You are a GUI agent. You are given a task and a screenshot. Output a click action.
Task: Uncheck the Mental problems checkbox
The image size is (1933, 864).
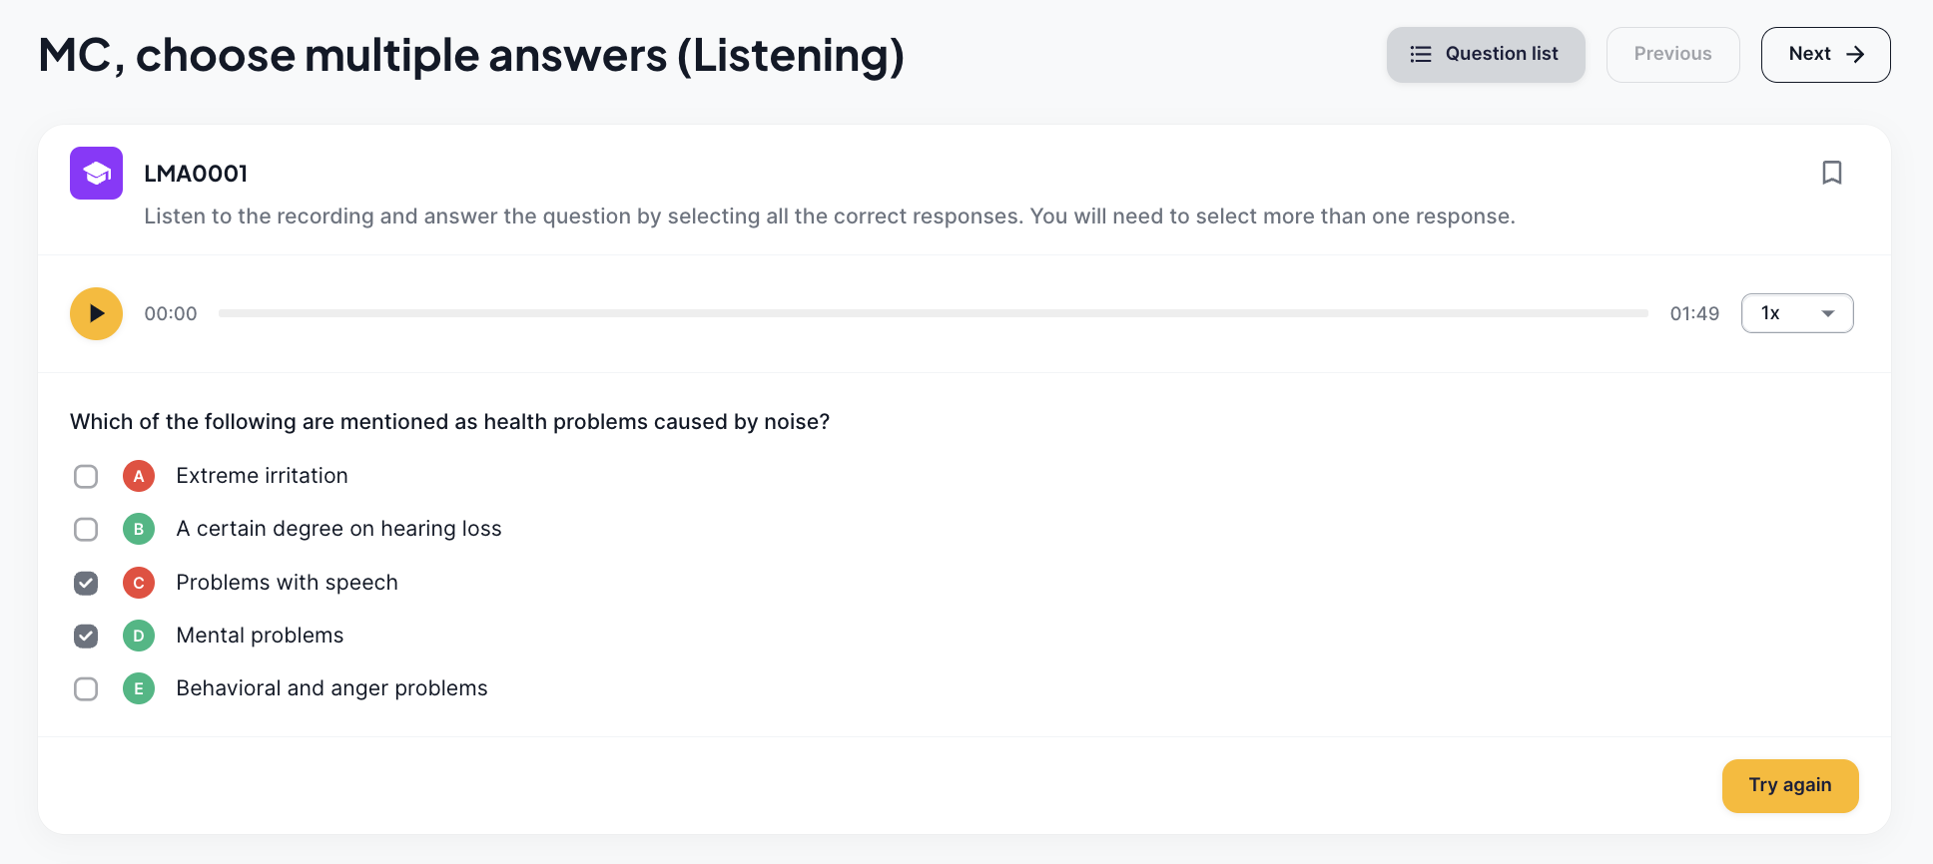pyautogui.click(x=86, y=636)
